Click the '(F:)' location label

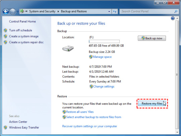91,37
